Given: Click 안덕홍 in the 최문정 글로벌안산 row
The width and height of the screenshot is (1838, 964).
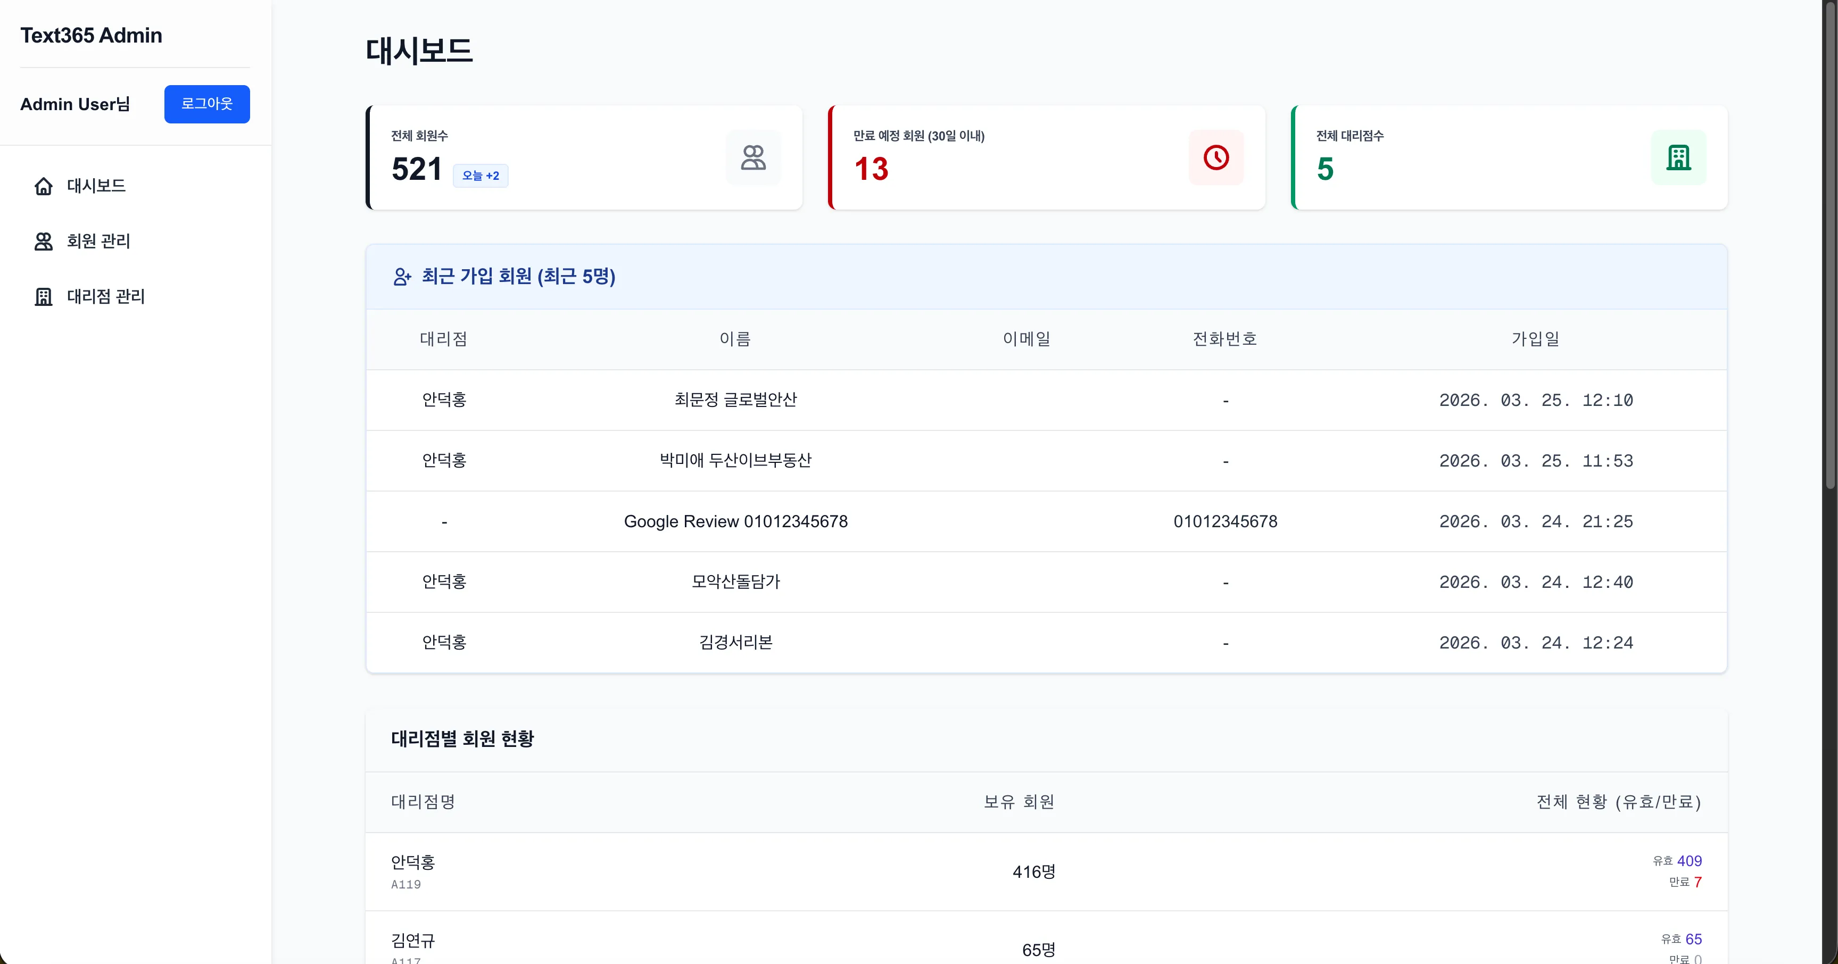Looking at the screenshot, I should pyautogui.click(x=444, y=400).
